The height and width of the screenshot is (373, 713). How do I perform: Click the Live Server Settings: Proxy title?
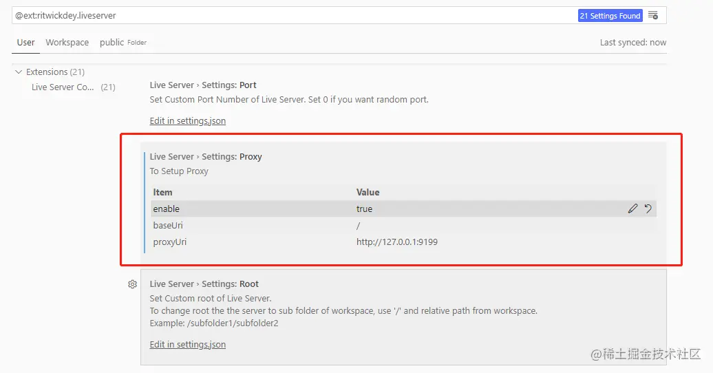pos(206,157)
